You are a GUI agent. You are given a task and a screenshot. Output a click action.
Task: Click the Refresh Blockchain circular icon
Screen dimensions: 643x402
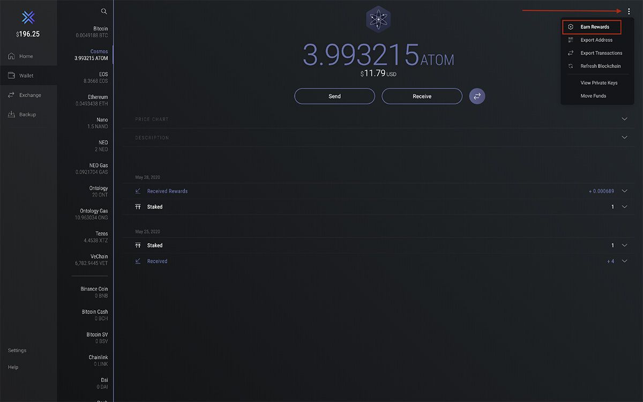[571, 66]
